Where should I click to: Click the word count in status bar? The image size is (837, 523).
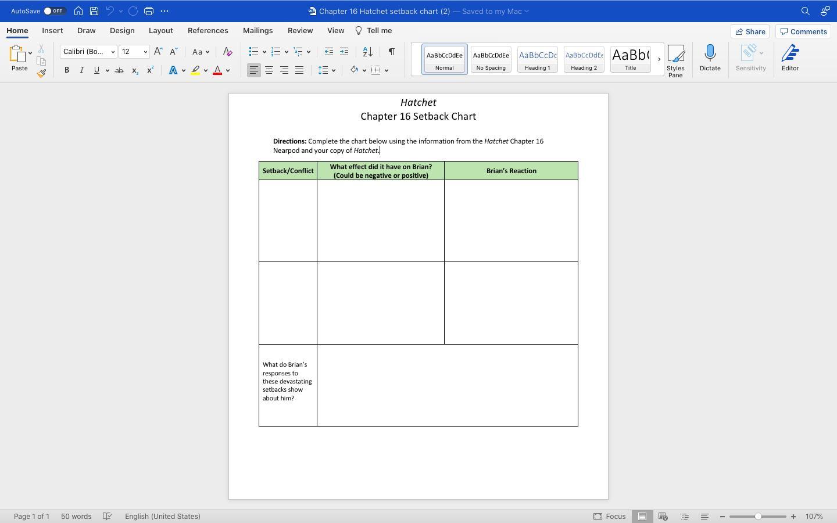pos(76,516)
